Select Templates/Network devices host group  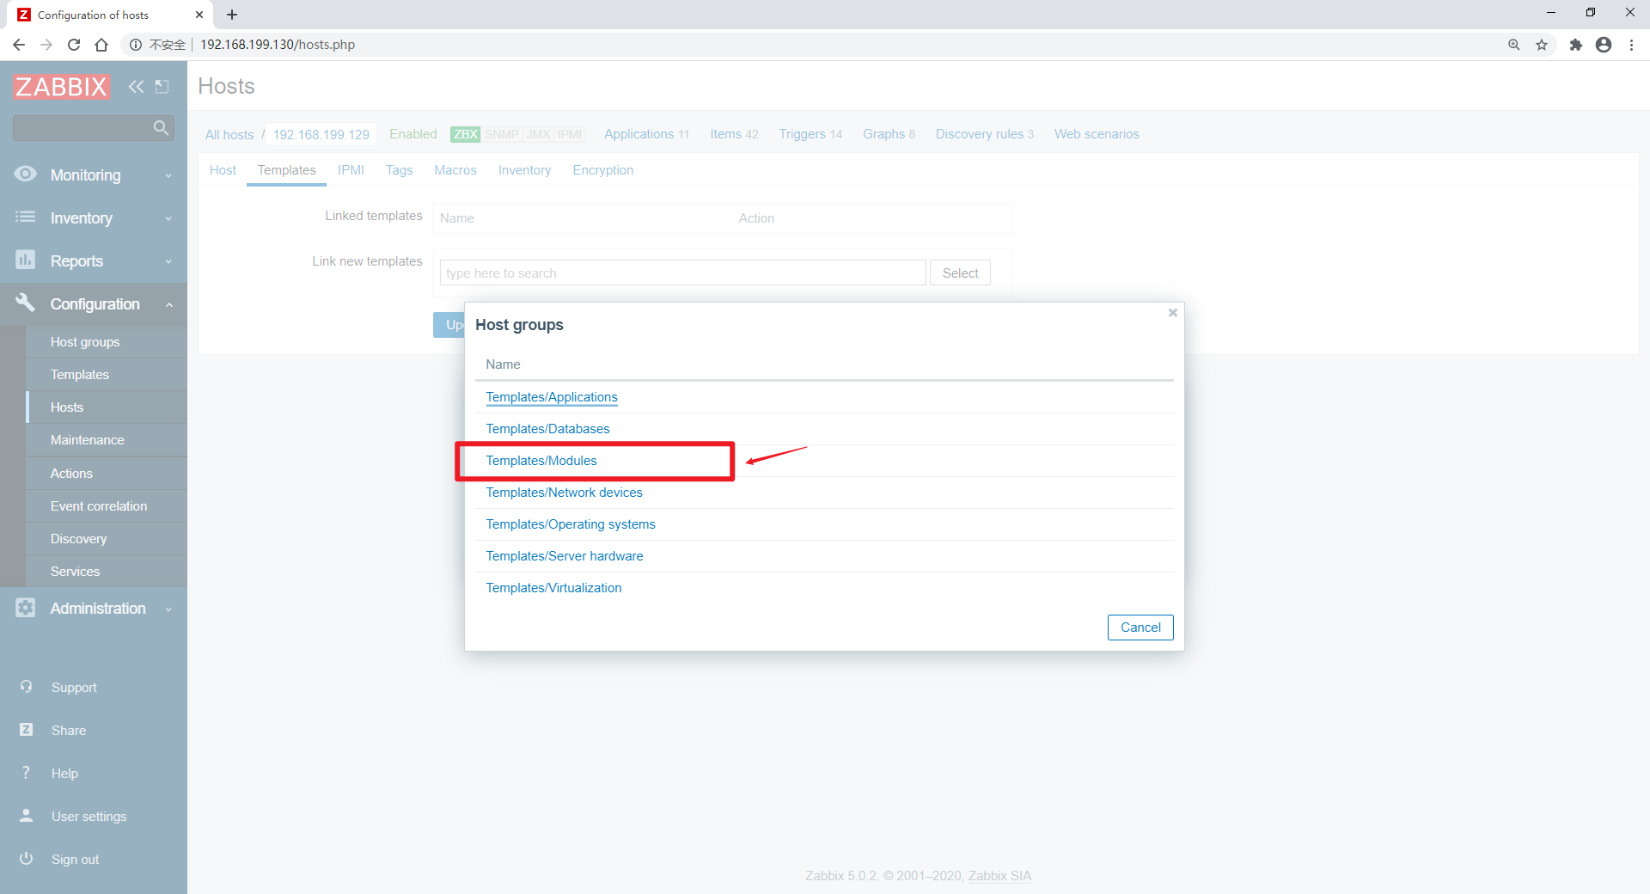(x=564, y=493)
